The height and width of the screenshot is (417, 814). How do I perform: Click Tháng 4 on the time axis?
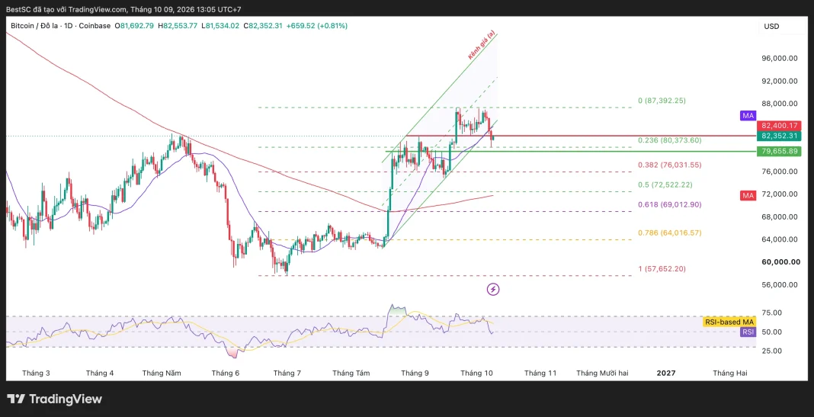coord(100,373)
